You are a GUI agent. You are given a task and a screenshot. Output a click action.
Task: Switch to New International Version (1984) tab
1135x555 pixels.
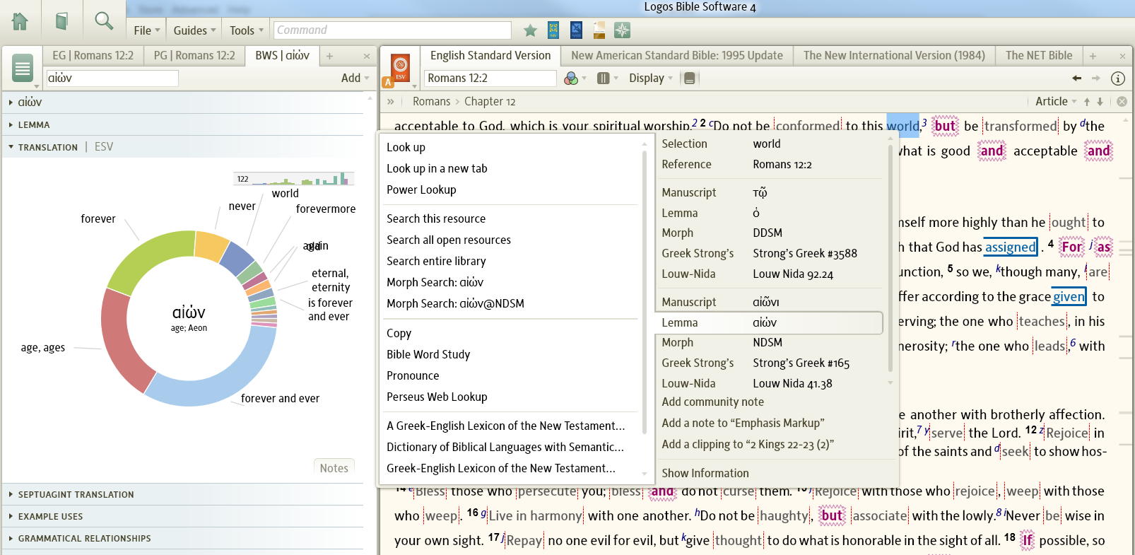(x=894, y=56)
